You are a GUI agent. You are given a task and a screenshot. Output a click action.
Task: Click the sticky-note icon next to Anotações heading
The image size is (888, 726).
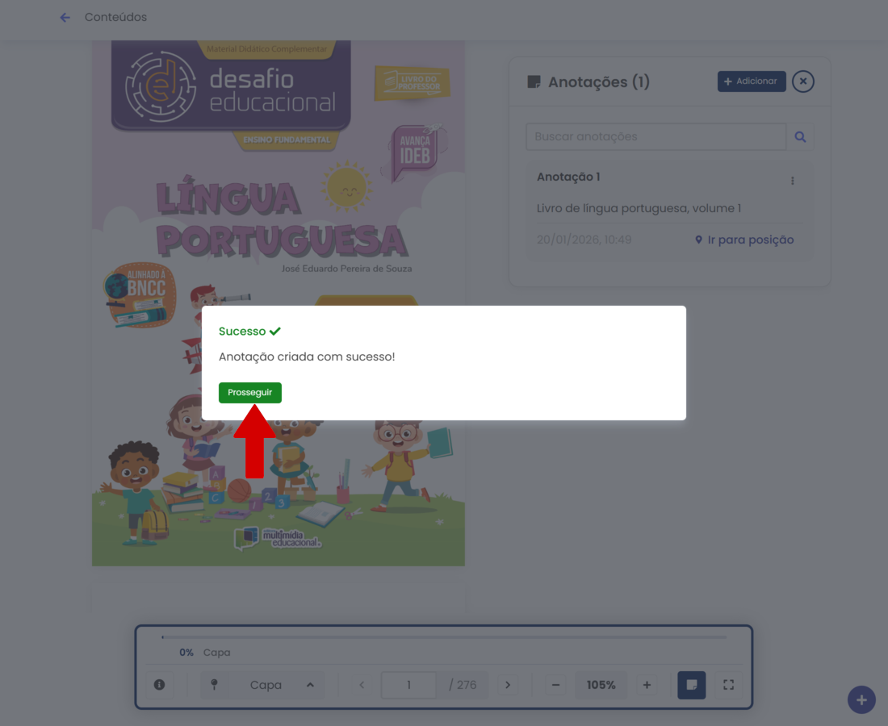(534, 81)
